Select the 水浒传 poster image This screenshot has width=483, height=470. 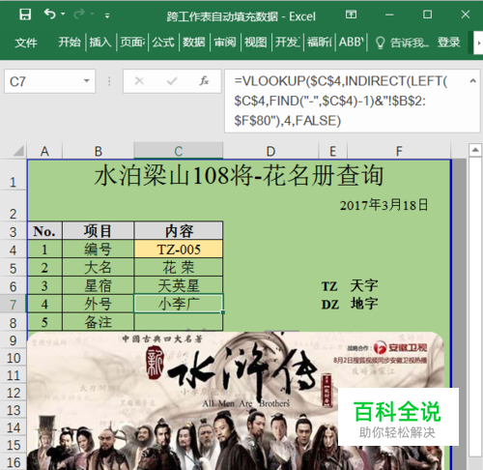[x=236, y=400]
